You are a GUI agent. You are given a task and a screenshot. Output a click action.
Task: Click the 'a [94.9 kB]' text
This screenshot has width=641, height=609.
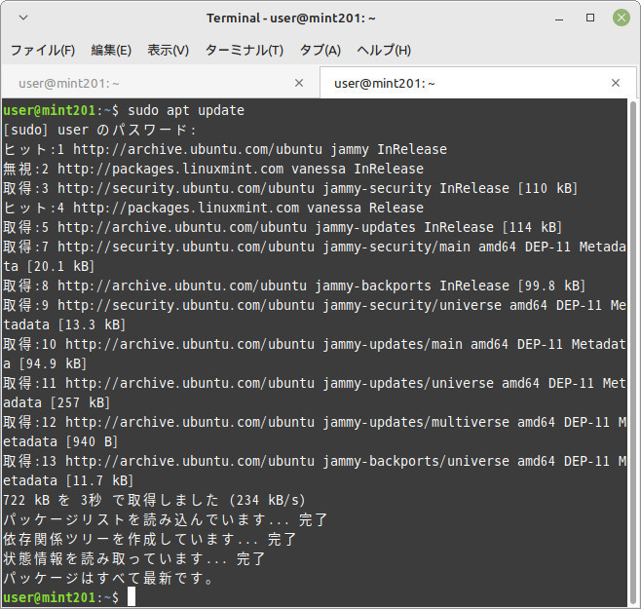[x=45, y=364]
